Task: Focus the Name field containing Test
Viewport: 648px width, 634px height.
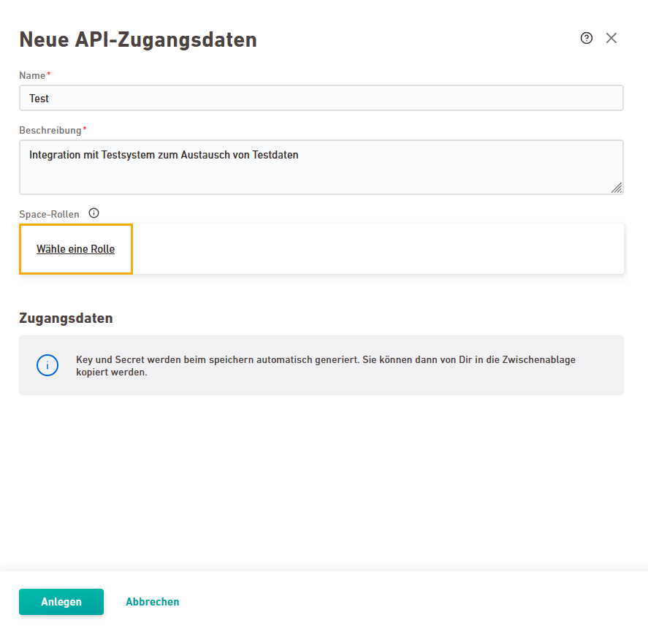Action: [321, 98]
